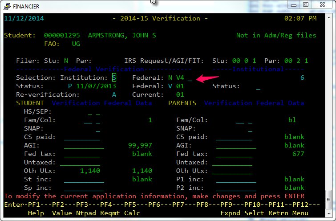Click the parents AGI input field
336x221 pixels.
tap(236, 146)
